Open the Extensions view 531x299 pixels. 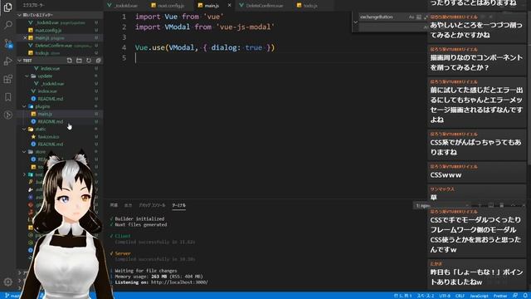tap(7, 79)
